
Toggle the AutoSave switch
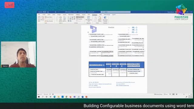(45, 12)
